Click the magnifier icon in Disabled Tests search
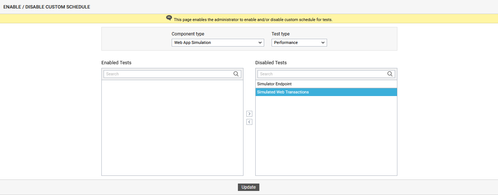Image resolution: width=498 pixels, height=195 pixels. [390, 74]
